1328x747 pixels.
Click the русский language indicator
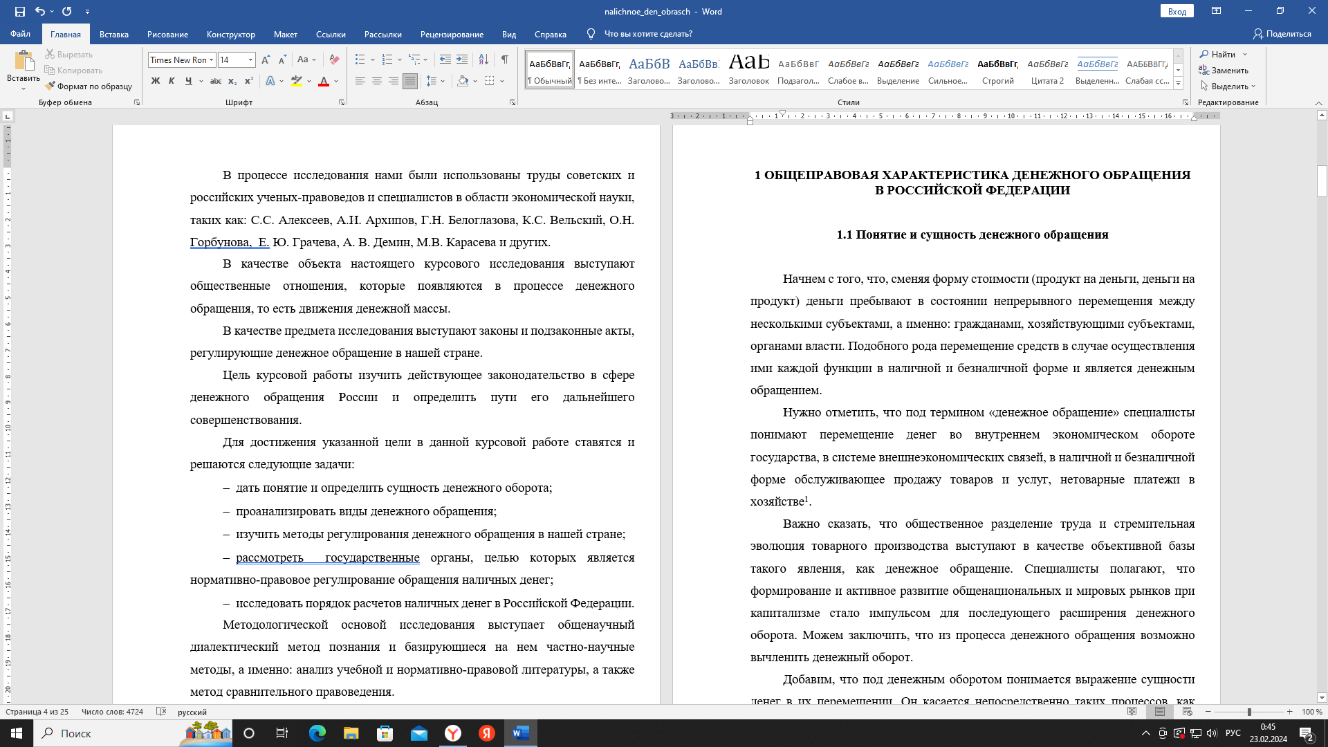pyautogui.click(x=192, y=711)
